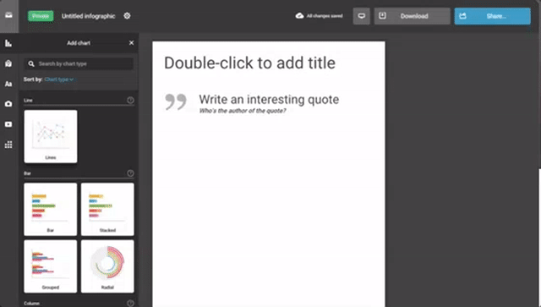Open the maps icon in left sidebar
This screenshot has height=307, width=541.
click(8, 63)
